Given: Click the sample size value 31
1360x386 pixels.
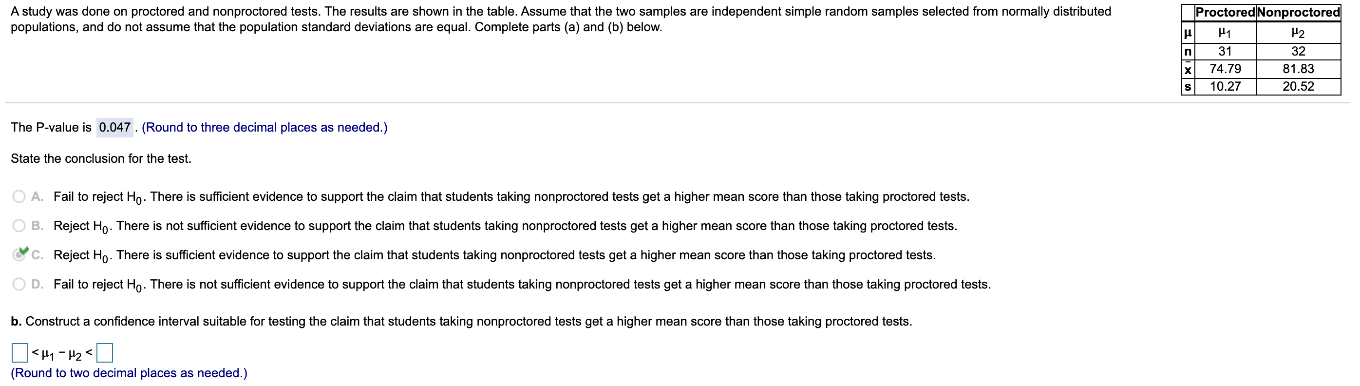Looking at the screenshot, I should point(1226,51).
